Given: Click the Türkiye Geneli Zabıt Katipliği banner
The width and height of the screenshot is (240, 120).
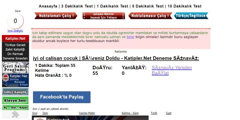Looking at the screenshot, I should tap(15, 51).
